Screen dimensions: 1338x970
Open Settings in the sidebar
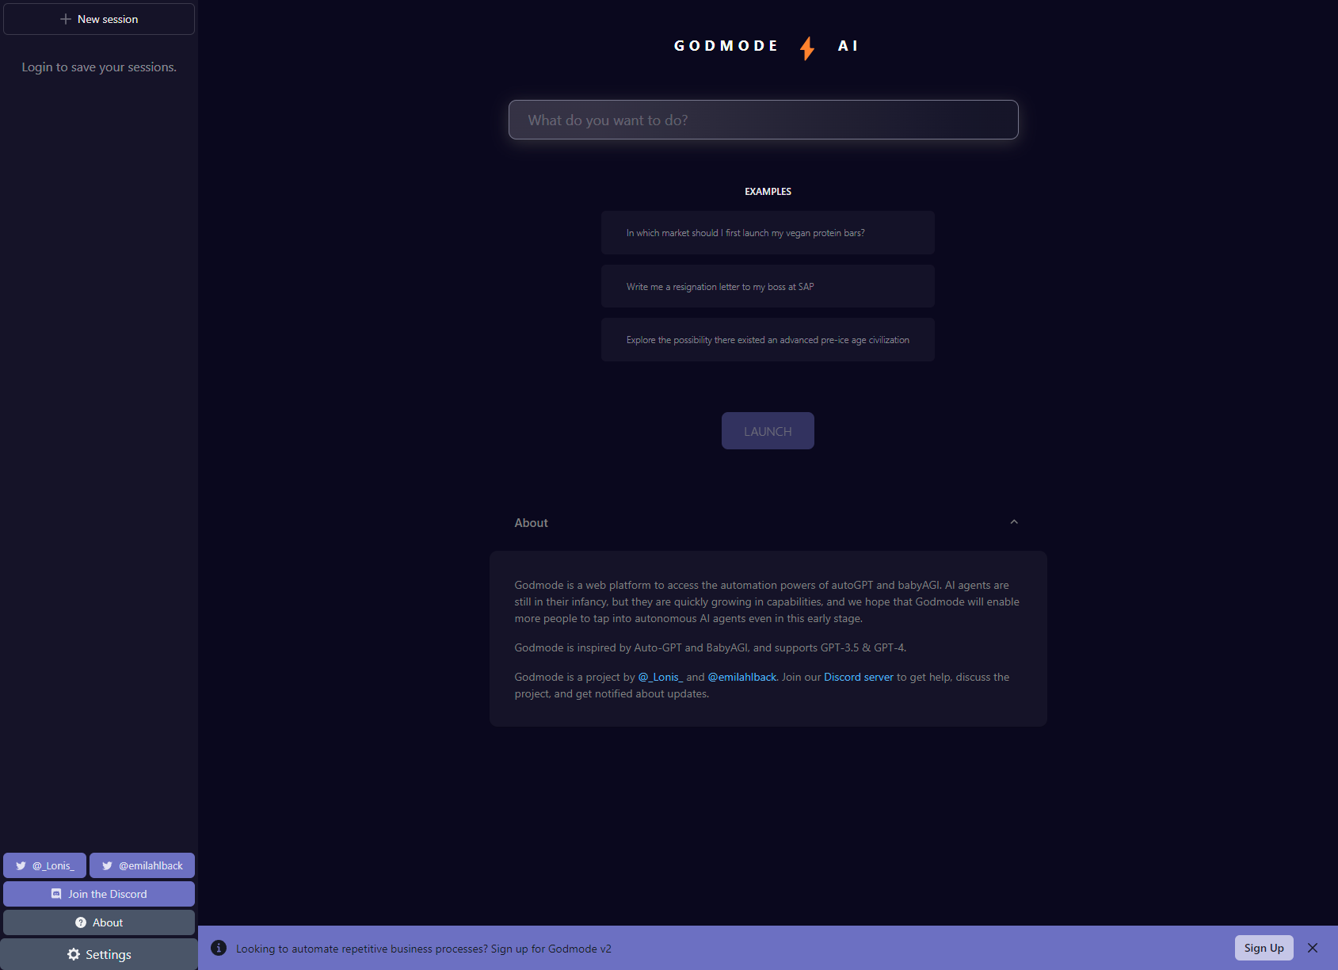99,954
